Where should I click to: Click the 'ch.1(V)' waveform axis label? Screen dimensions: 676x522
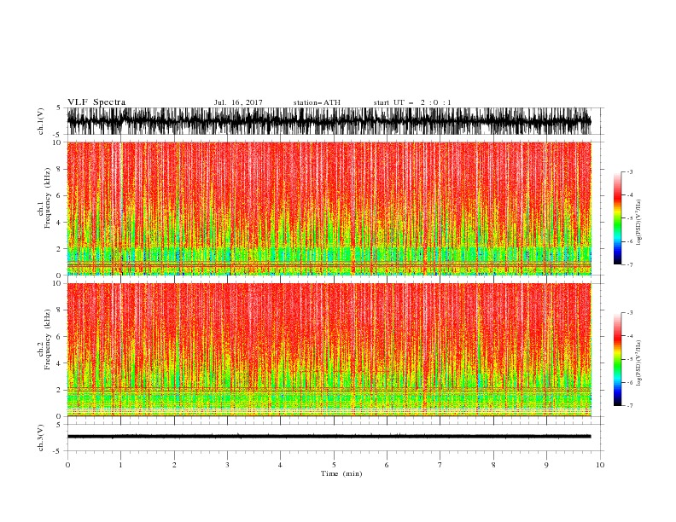(x=41, y=121)
